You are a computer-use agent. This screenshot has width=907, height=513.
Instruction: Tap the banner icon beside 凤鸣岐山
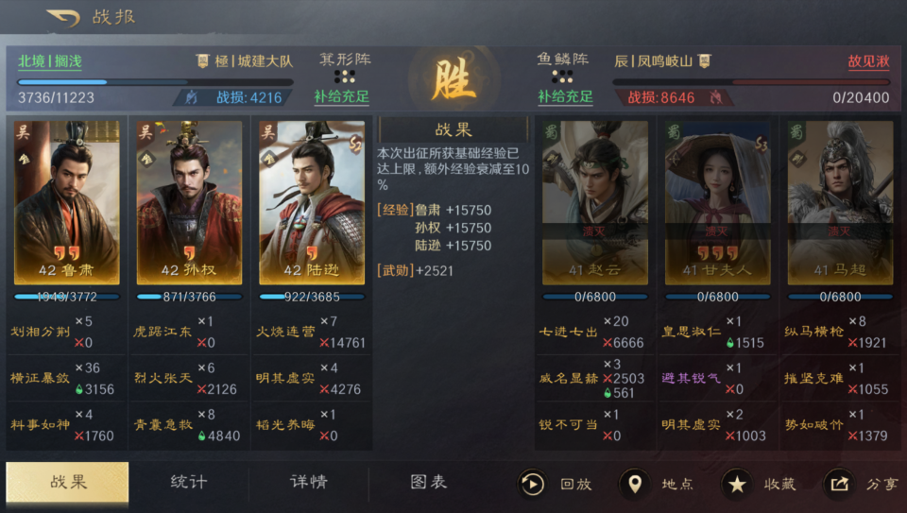[704, 60]
